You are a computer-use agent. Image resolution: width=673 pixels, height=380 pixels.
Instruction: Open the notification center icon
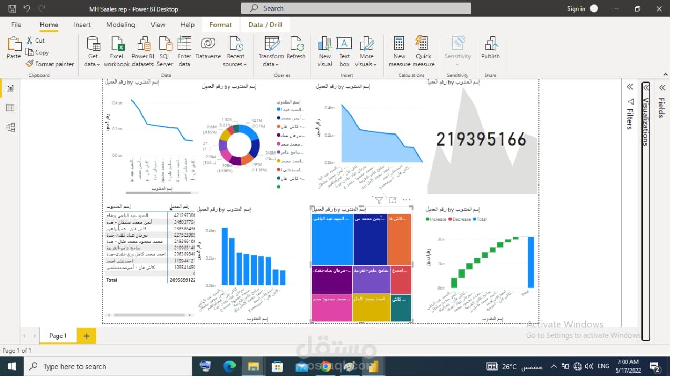pos(655,367)
